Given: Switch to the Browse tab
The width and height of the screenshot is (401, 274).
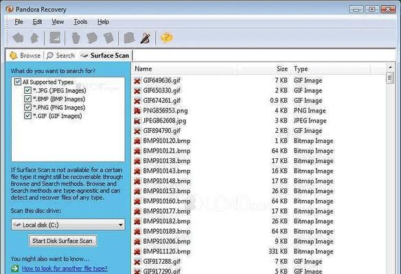Looking at the screenshot, I should click(x=25, y=55).
